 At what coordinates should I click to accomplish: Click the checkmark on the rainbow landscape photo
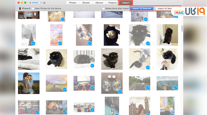click(x=64, y=90)
